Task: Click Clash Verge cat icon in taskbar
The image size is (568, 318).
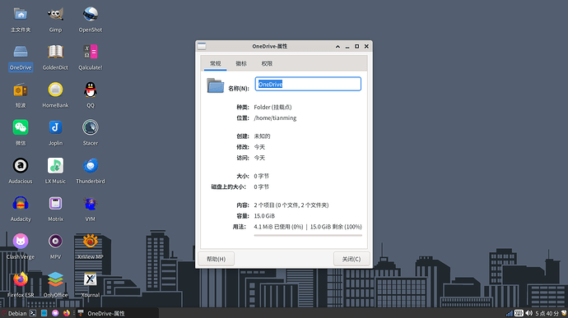Action: point(55,313)
